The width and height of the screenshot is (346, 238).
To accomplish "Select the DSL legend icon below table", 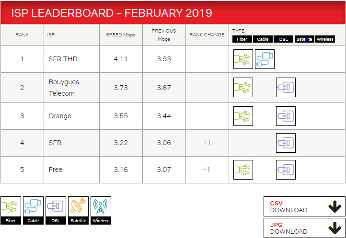I will coord(56,210).
